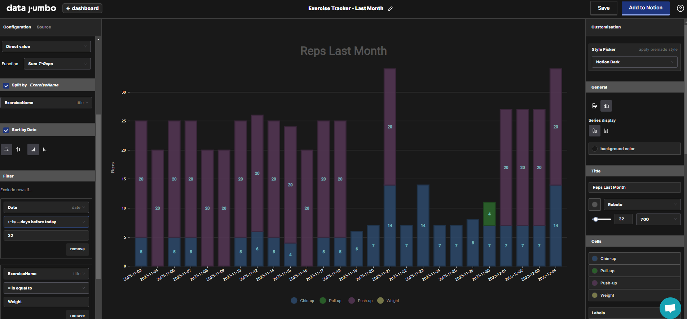Open the chat support bubble
687x319 pixels.
click(x=670, y=308)
